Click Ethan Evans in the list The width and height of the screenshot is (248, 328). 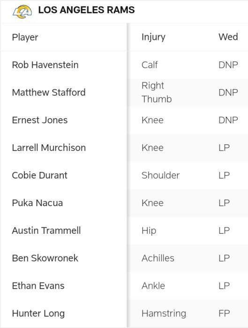(38, 285)
